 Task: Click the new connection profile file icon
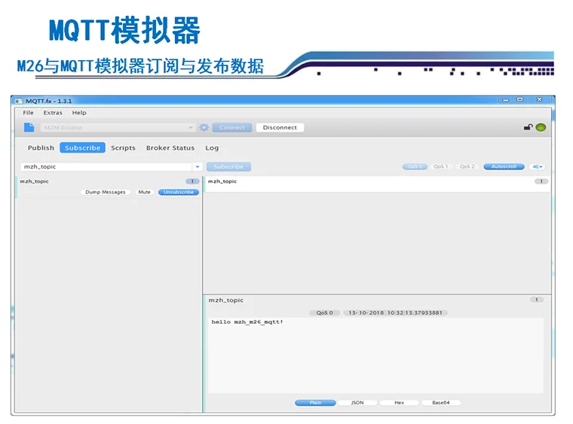[29, 127]
